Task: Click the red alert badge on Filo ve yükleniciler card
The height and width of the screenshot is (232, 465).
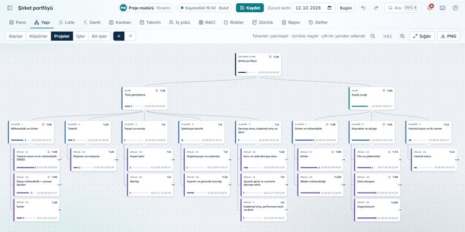Action: coord(389,152)
